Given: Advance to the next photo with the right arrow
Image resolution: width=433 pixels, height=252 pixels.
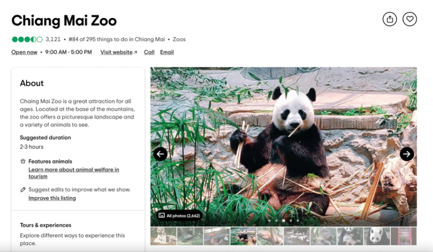Looking at the screenshot, I should [407, 154].
